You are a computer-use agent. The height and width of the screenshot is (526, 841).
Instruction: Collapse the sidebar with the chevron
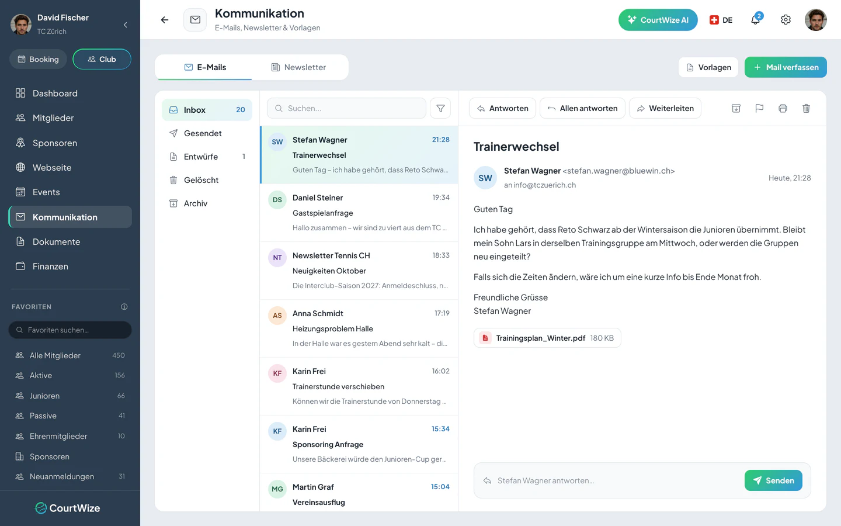tap(125, 25)
